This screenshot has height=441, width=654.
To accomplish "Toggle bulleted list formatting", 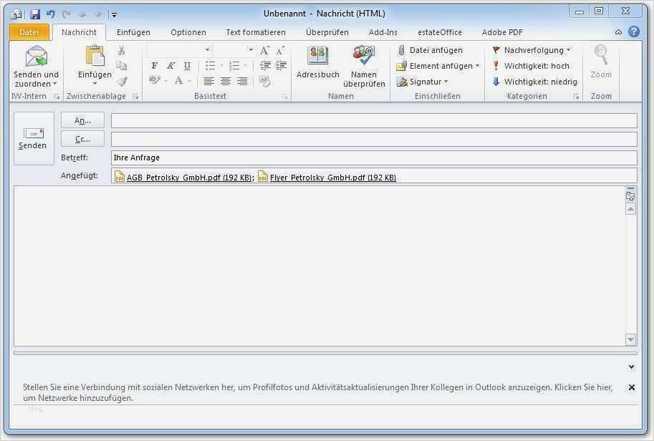I will (211, 65).
